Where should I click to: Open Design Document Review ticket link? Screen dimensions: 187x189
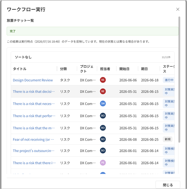pyautogui.click(x=33, y=80)
